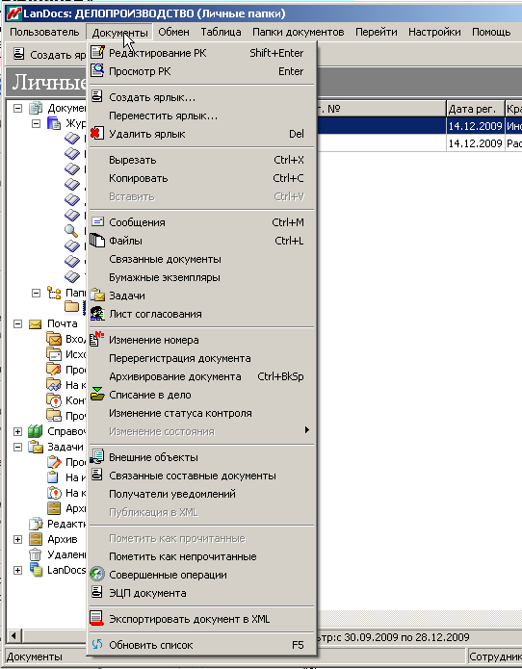522x669 pixels.
Task: Click the horizontal scrollbar left arrow
Action: [x=13, y=636]
